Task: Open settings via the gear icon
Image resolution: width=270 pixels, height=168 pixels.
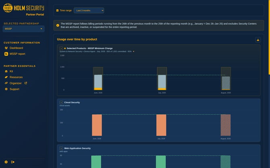Action: [6, 162]
